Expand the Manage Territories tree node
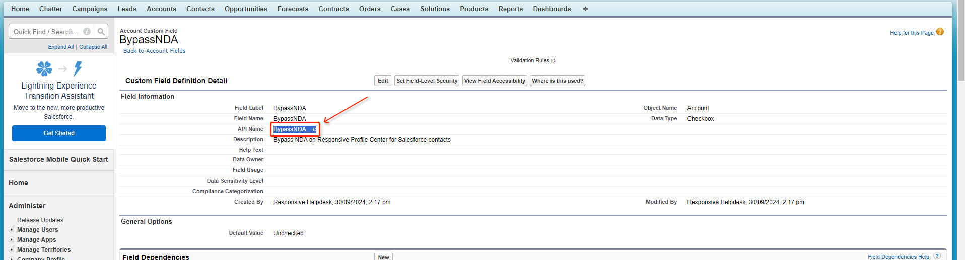The image size is (965, 260). pyautogui.click(x=11, y=250)
